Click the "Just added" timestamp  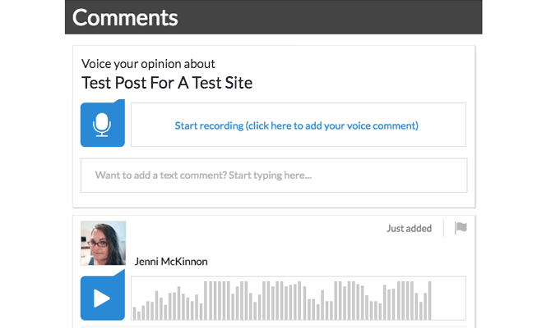[x=409, y=229]
